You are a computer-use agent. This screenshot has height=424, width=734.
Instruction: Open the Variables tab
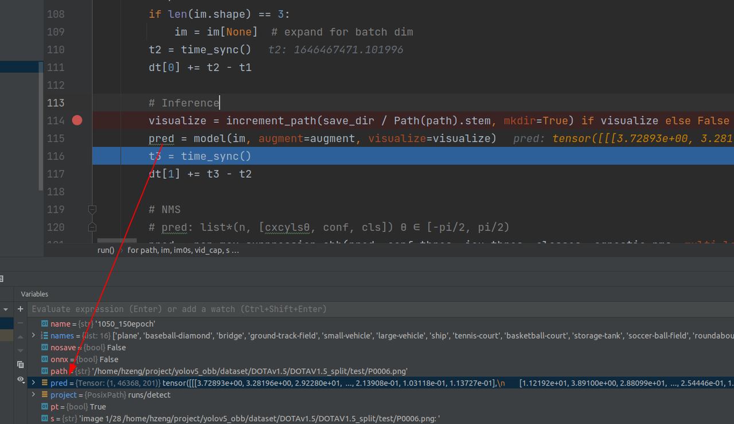coord(34,294)
